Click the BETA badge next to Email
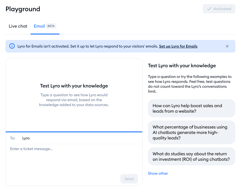 pyautogui.click(x=51, y=26)
